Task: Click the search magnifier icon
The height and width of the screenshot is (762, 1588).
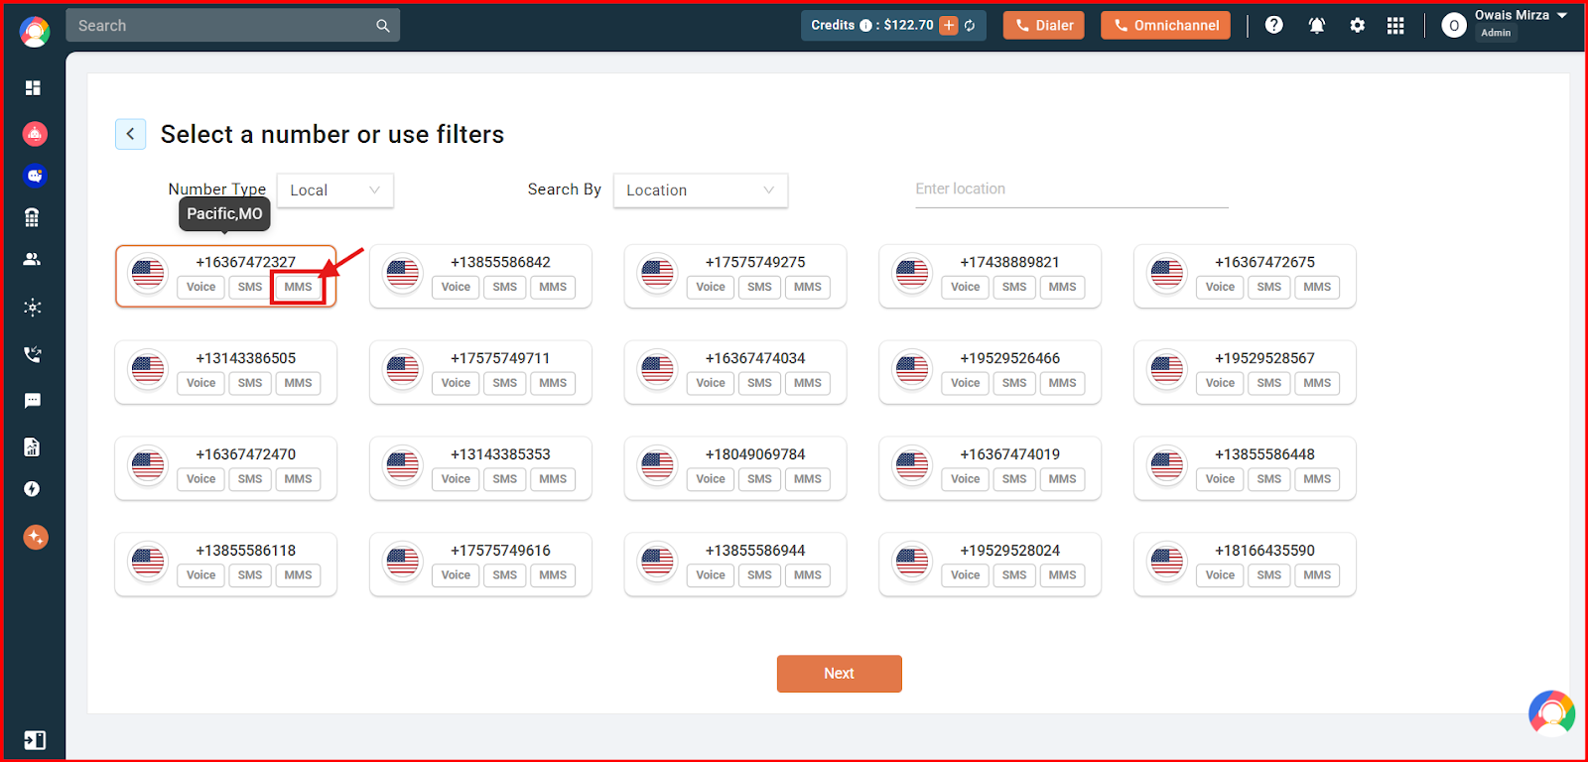Action: [x=383, y=26]
